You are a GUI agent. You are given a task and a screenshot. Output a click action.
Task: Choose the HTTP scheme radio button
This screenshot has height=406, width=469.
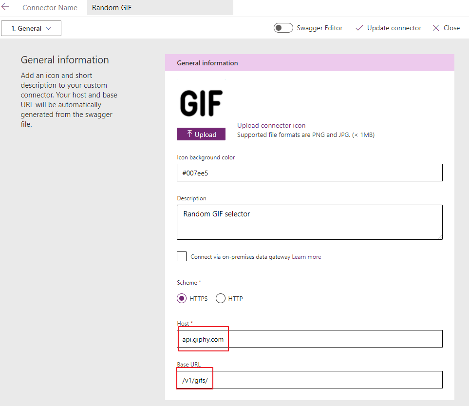tap(221, 298)
